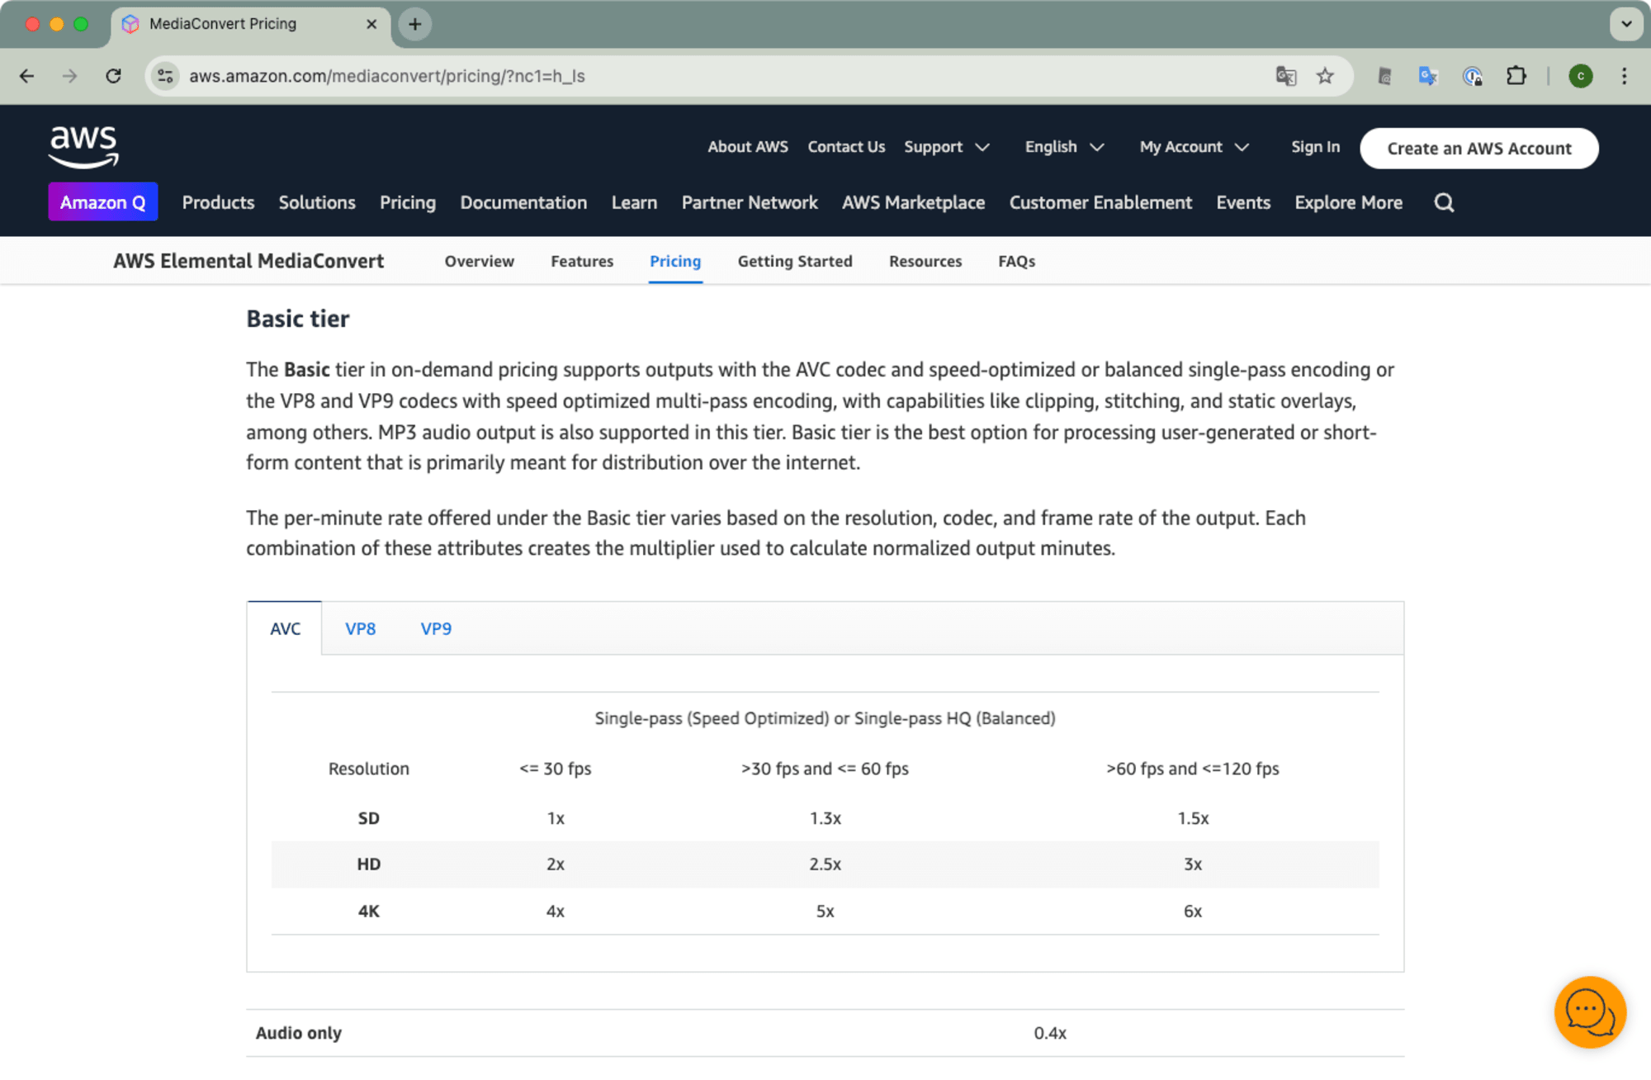Click the '6x' cell in 4K row

(1193, 912)
